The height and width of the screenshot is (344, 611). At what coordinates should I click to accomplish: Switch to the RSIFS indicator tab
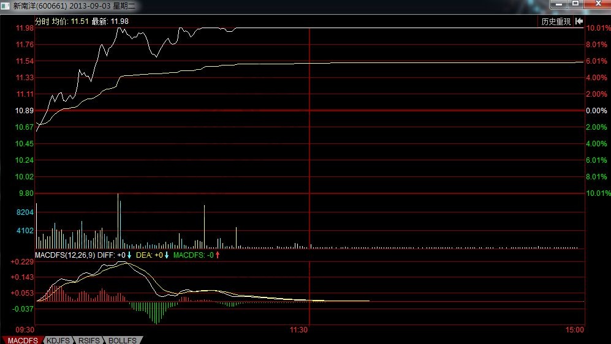[x=89, y=340]
